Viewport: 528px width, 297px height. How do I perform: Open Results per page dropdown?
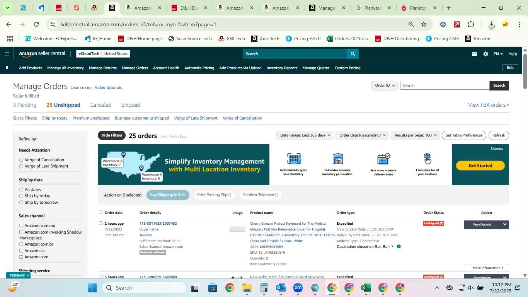[415, 135]
